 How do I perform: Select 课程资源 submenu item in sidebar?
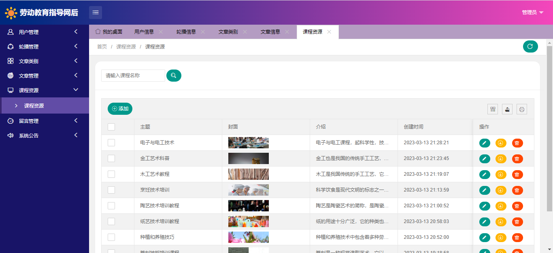pyautogui.click(x=45, y=105)
